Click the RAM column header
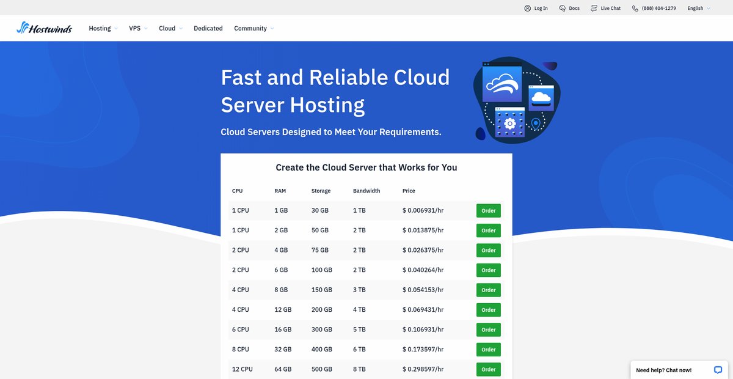The height and width of the screenshot is (379, 733). click(x=280, y=191)
